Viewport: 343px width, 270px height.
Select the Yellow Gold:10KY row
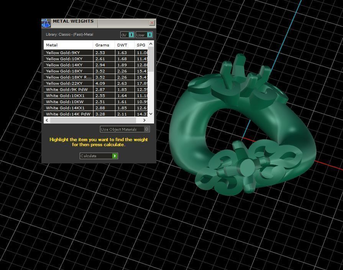click(x=96, y=59)
